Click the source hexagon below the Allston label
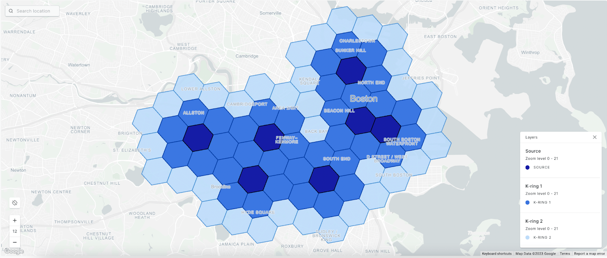Viewport: 607px width, 258px height. pos(198,137)
